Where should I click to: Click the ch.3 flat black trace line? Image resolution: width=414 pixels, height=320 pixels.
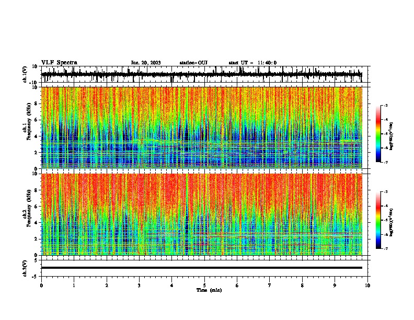pyautogui.click(x=201, y=268)
